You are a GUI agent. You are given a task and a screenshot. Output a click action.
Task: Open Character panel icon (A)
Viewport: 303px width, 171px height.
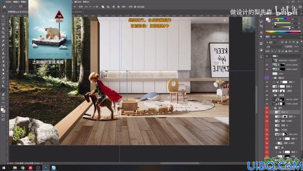261,32
